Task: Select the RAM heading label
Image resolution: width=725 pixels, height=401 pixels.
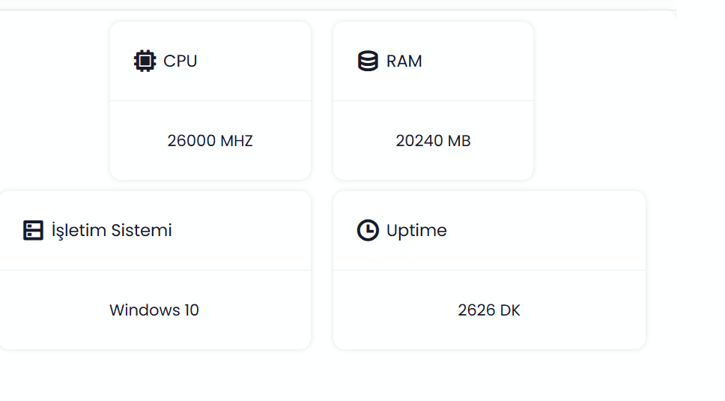Action: click(404, 61)
